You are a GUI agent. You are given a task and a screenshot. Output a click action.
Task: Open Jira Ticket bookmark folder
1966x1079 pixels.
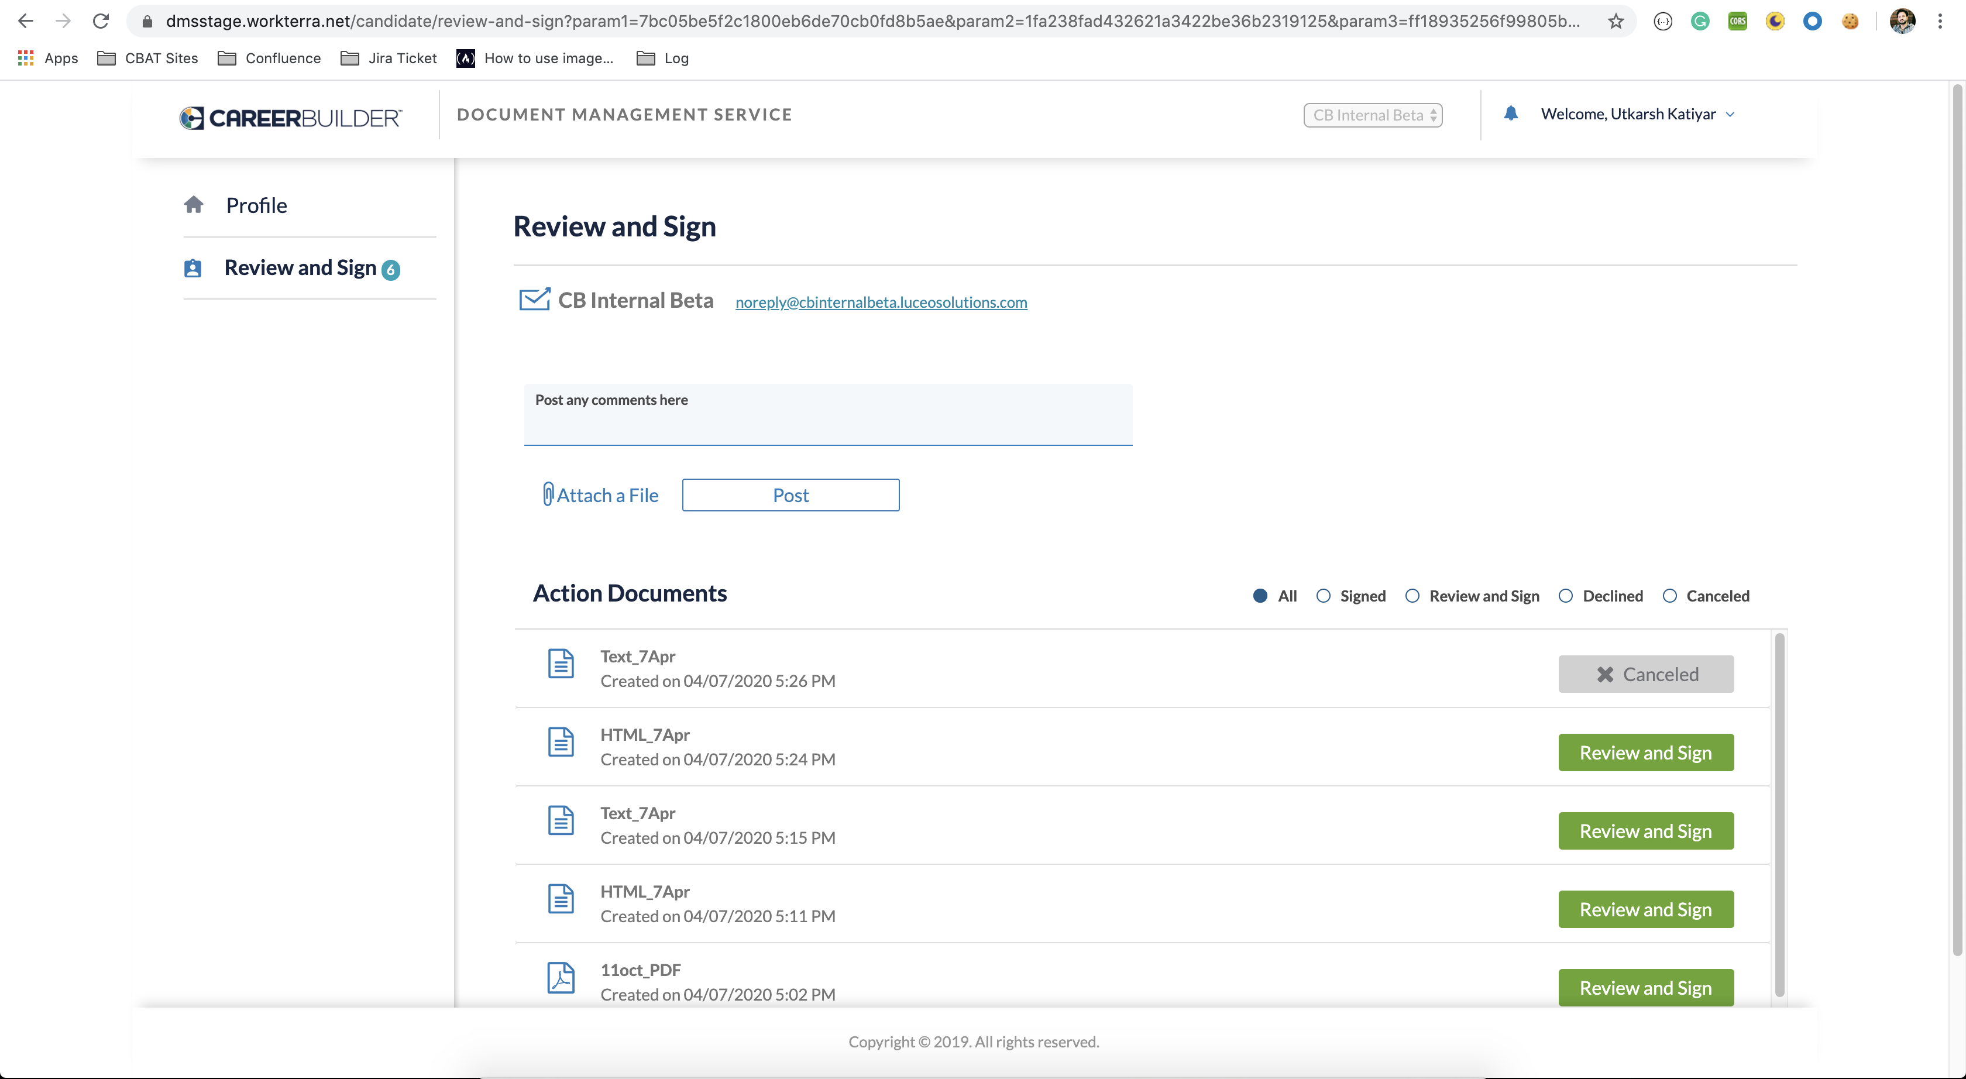[389, 58]
